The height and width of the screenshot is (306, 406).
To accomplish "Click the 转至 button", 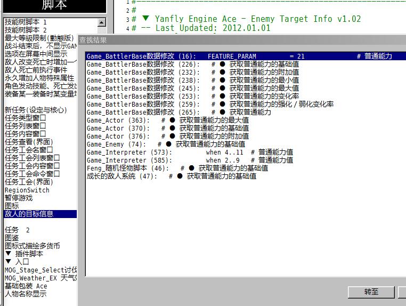I will (x=371, y=292).
